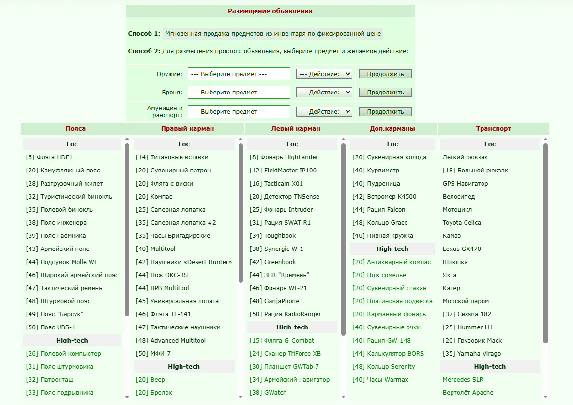Select [20] Сувенирная колода
Screen dimensions: 573x405
point(389,157)
